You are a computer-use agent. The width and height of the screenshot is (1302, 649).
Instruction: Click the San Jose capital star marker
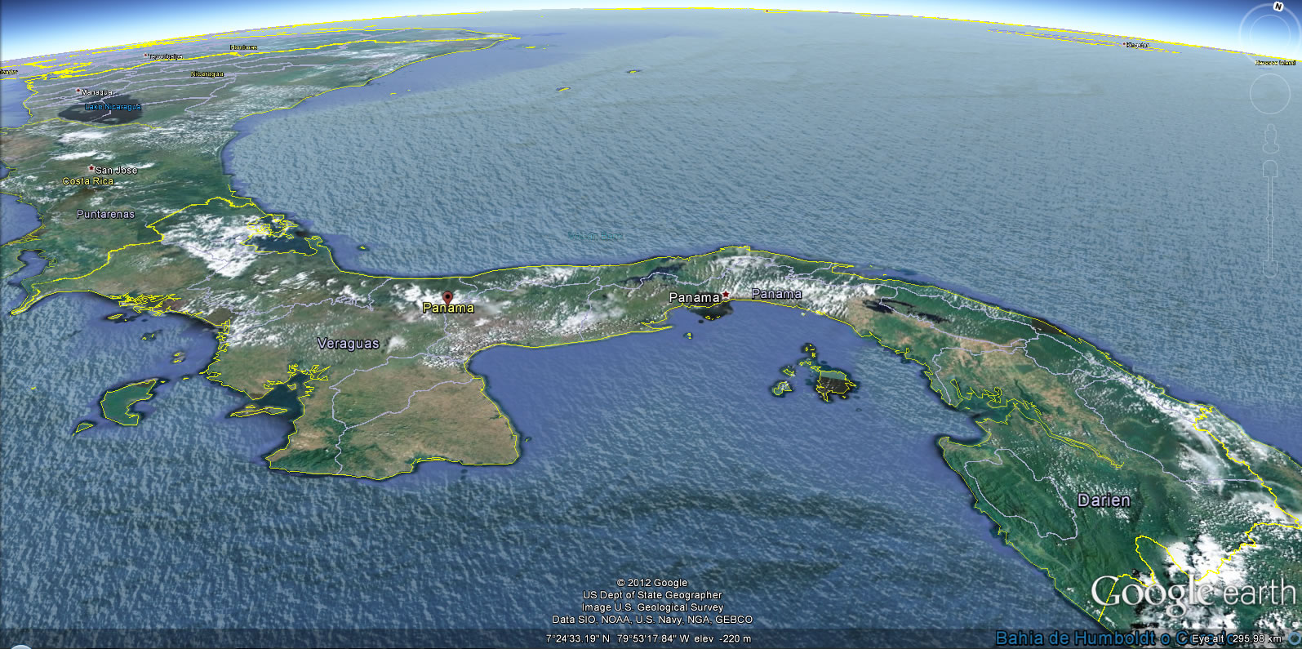pos(91,168)
